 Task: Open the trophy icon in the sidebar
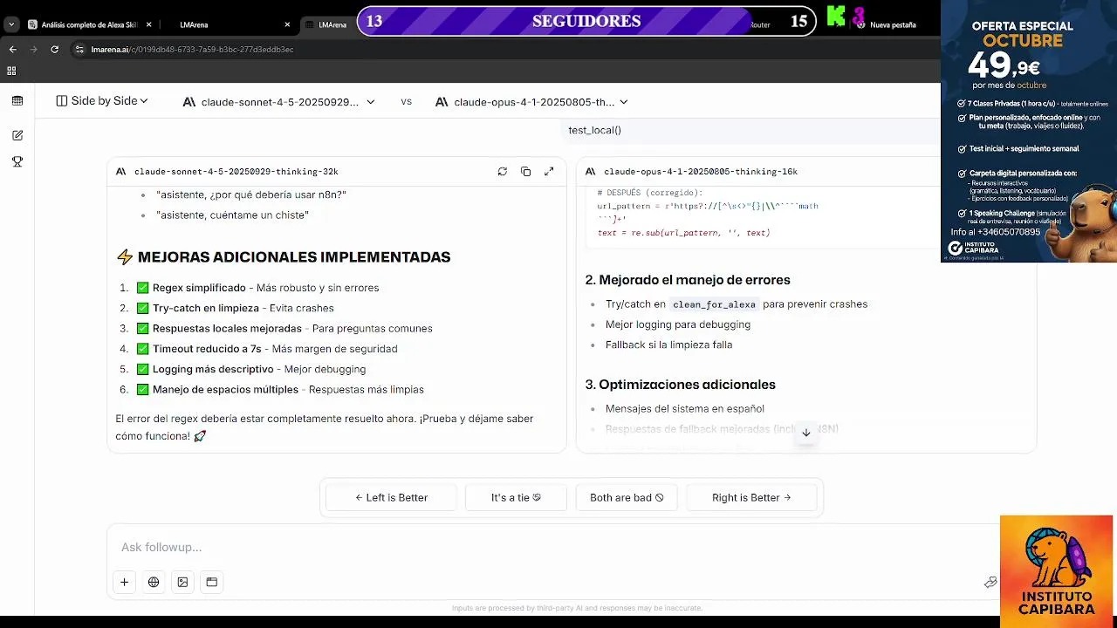17,161
